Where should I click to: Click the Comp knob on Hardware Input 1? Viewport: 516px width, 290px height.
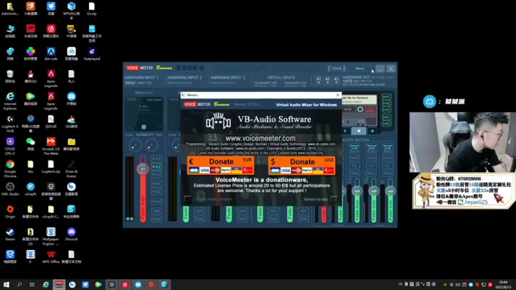(x=135, y=145)
